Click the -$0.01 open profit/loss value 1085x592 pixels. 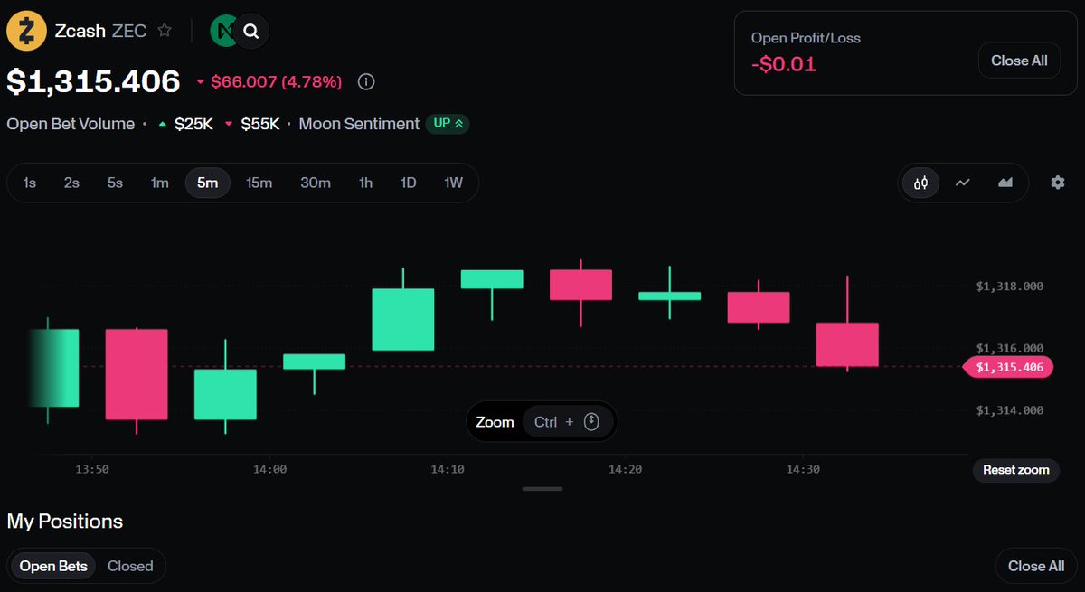coord(784,64)
